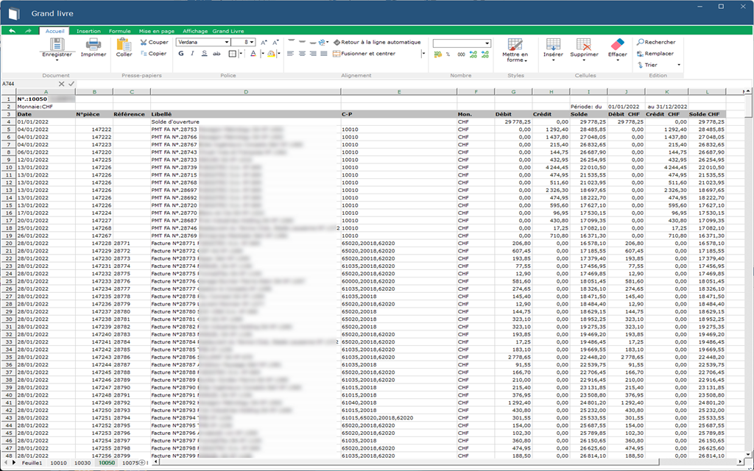Confirm formula entry with checkmark icon
The image size is (754, 471).
pyautogui.click(x=71, y=84)
